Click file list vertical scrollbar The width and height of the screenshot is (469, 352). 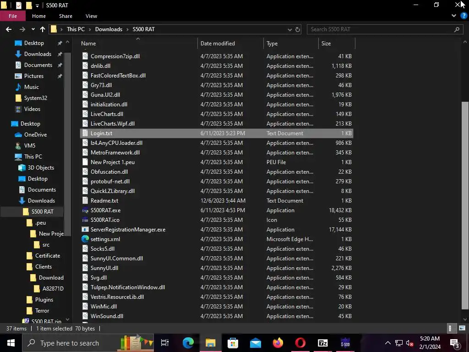(465, 206)
